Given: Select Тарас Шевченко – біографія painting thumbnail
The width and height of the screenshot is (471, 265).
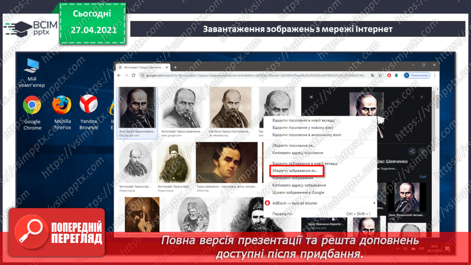Looking at the screenshot, I should pos(227,167).
